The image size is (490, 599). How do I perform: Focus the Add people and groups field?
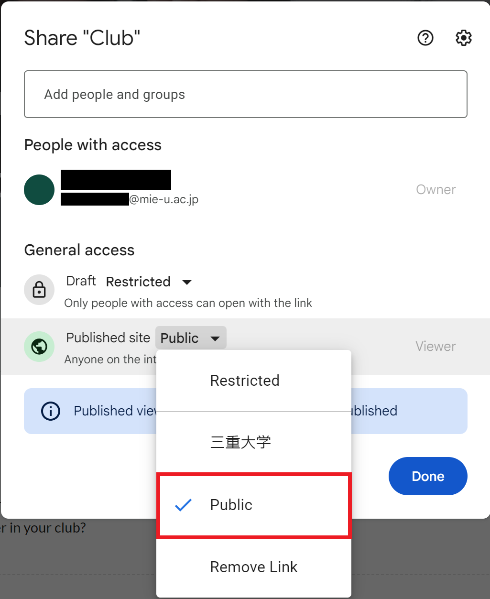246,94
